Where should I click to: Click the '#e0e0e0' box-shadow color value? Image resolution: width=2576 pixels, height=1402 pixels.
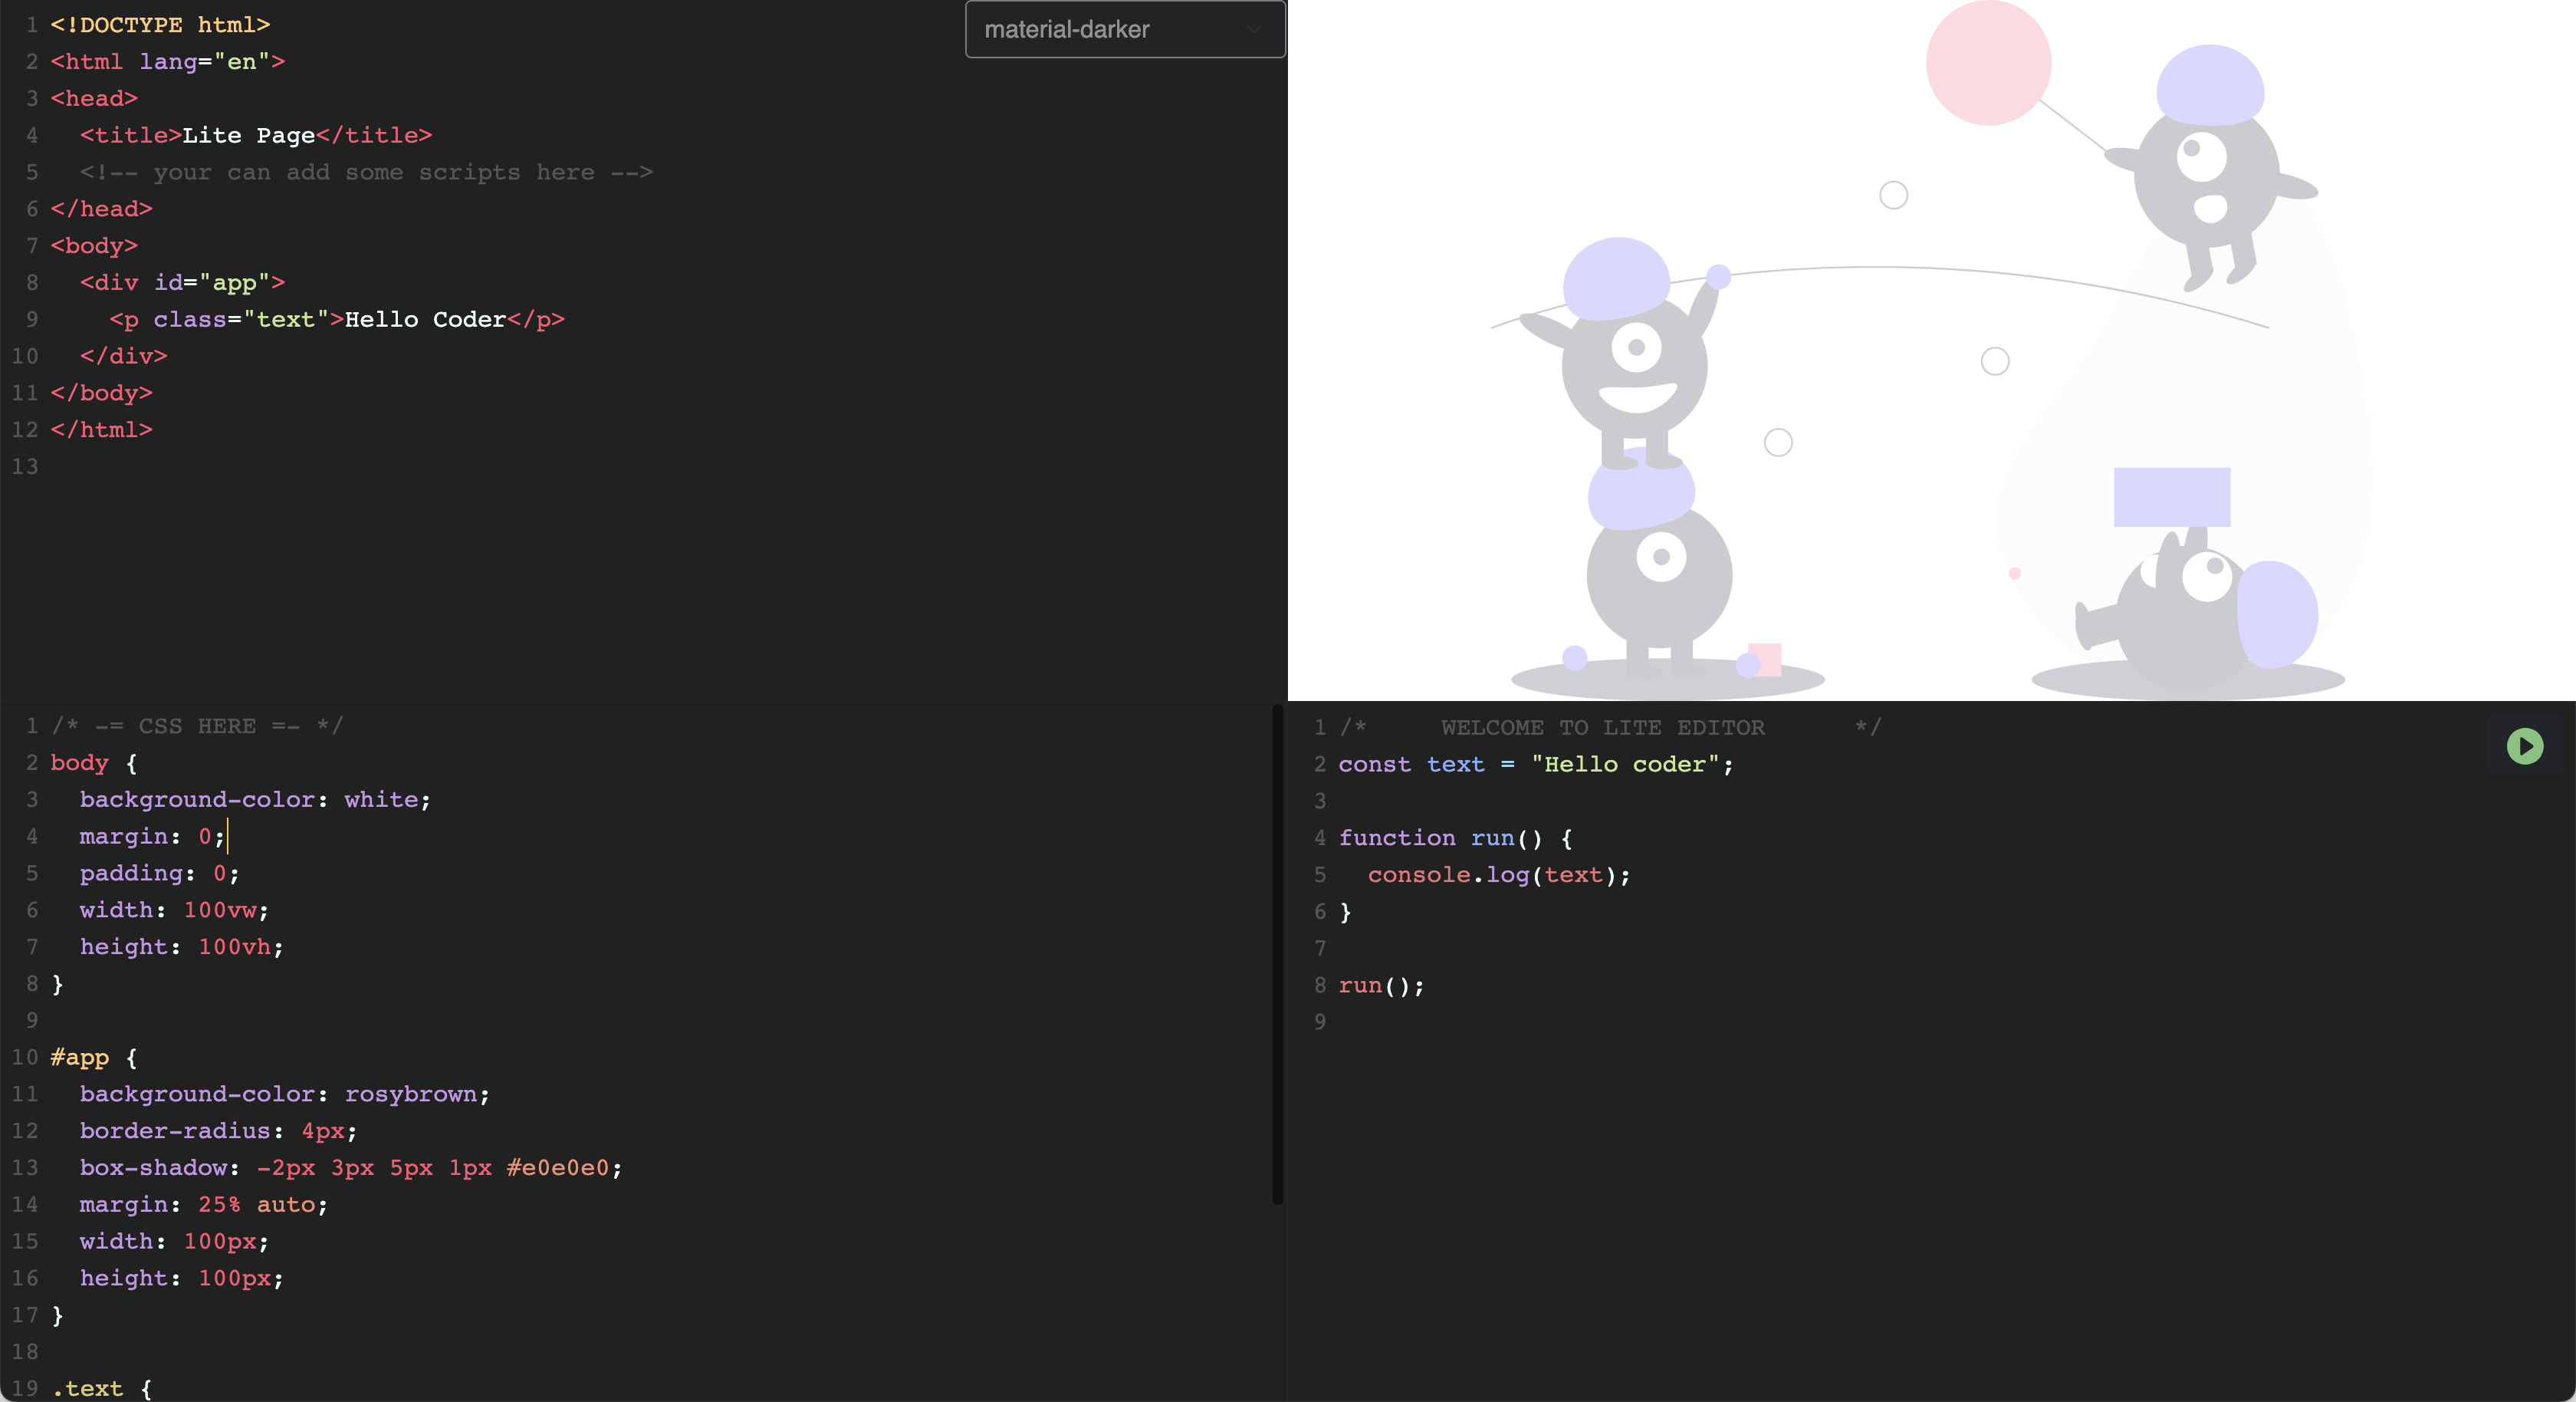pyautogui.click(x=557, y=1168)
